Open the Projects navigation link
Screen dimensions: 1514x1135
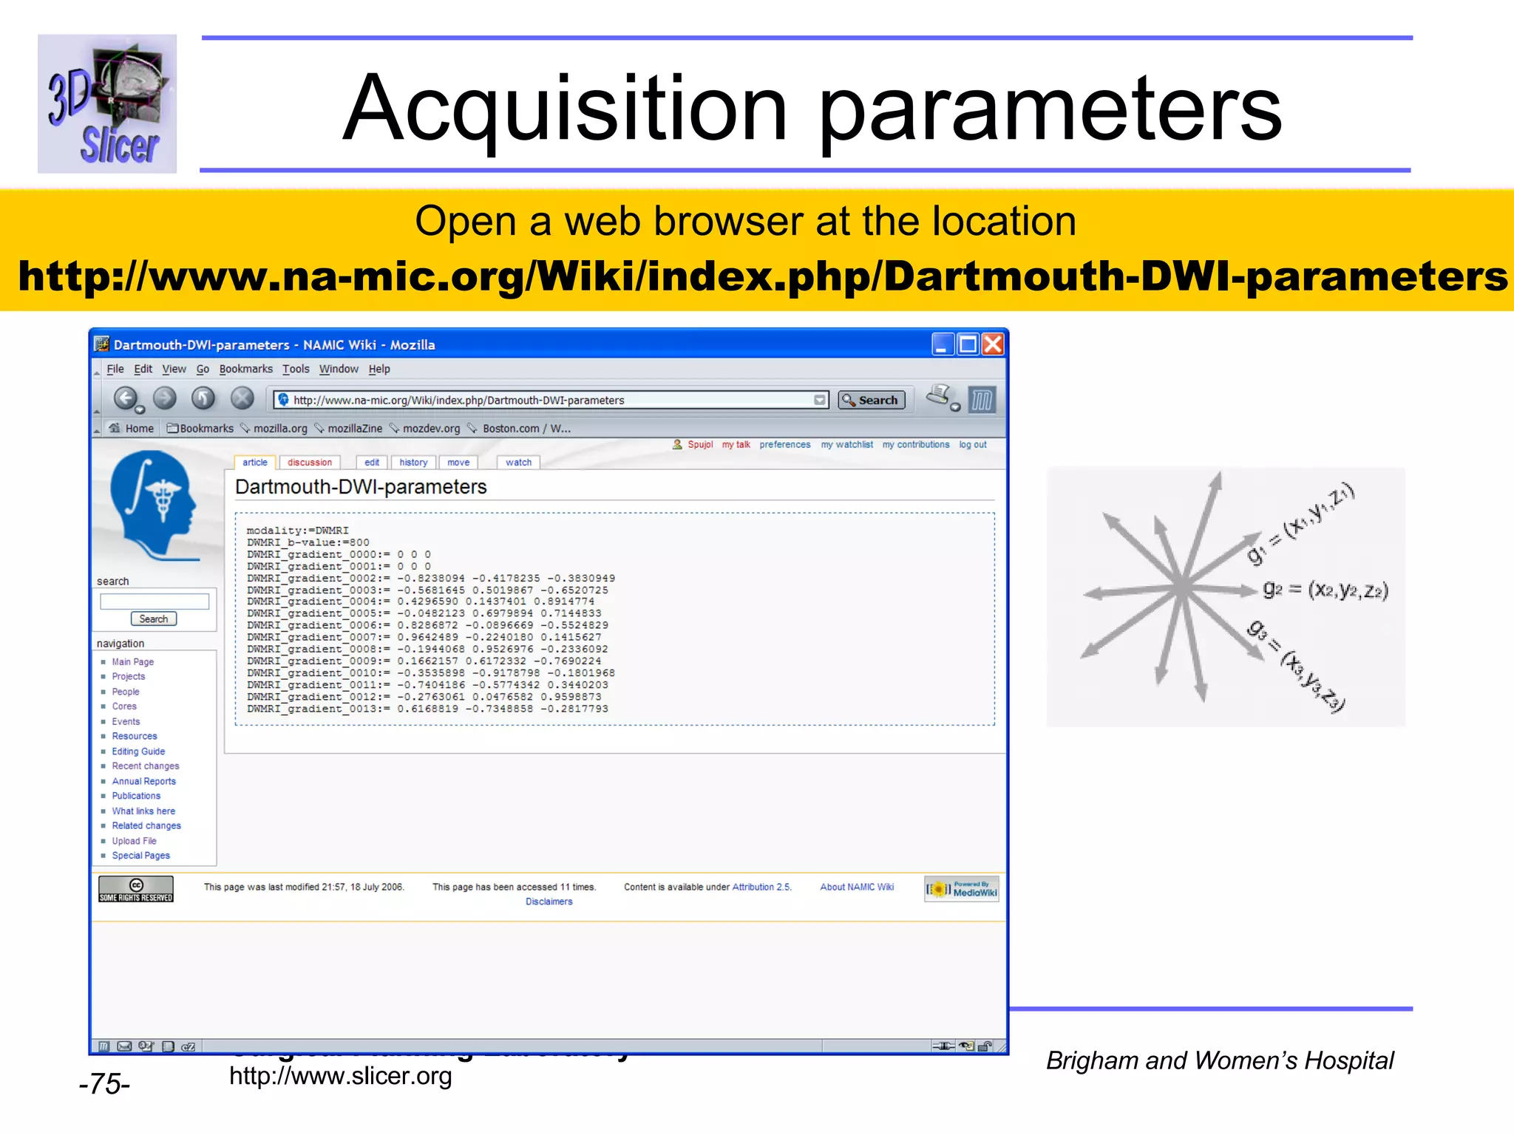pos(129,677)
